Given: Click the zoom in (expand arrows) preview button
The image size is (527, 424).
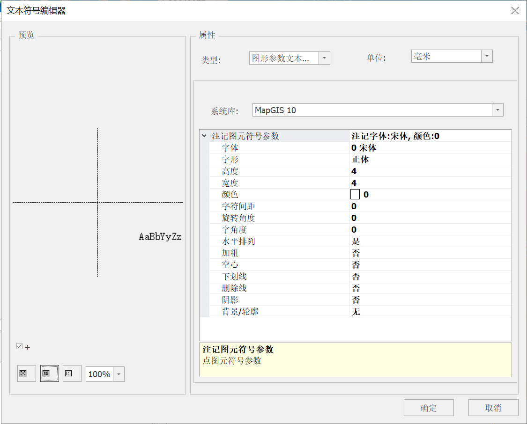Looking at the screenshot, I should click(x=26, y=373).
